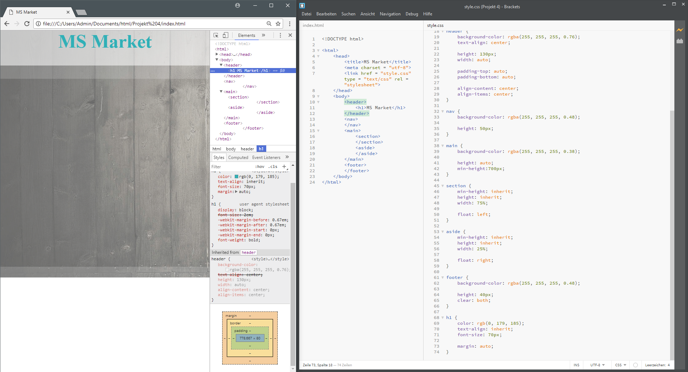
Task: Launch Live Preview with the lightning bolt
Action: (680, 30)
